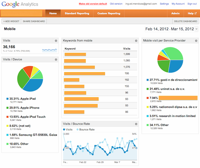This screenshot has height=168, width=200.
Task: Toggle Bounce Rate series in chart legend
Action: 86,130
